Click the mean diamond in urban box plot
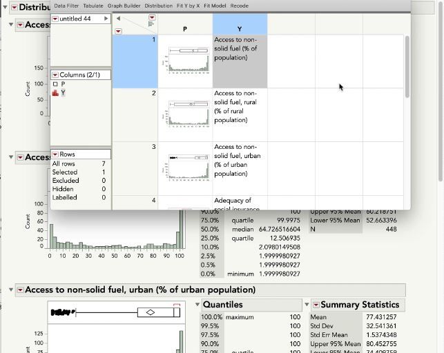Viewport: 444px width, 353px height. [151, 312]
